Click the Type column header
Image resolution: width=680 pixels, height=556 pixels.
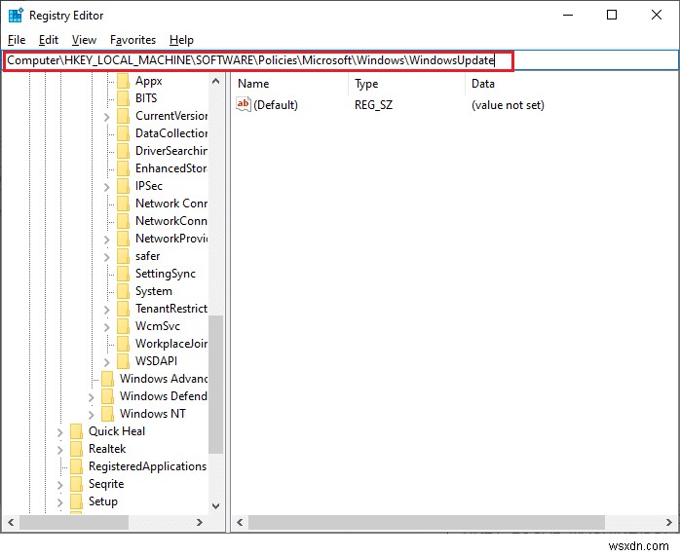(406, 84)
